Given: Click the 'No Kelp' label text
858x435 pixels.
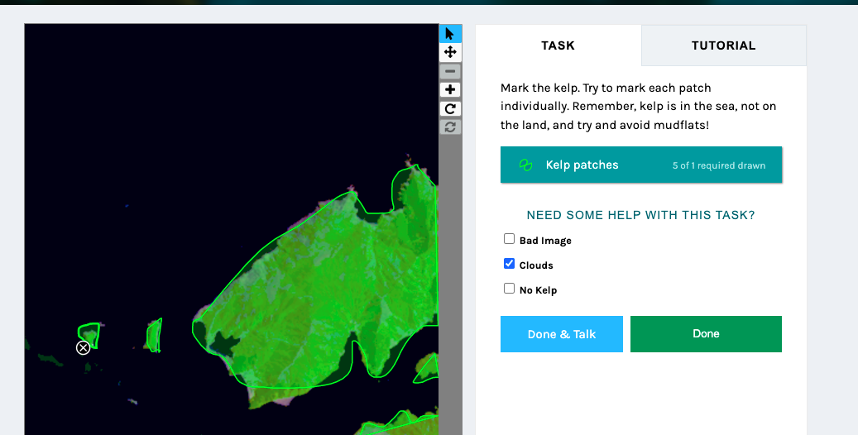Looking at the screenshot, I should click(538, 290).
